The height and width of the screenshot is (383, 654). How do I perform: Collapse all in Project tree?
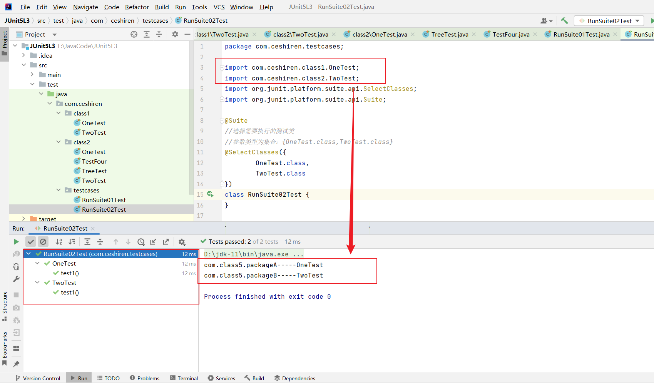(x=159, y=34)
